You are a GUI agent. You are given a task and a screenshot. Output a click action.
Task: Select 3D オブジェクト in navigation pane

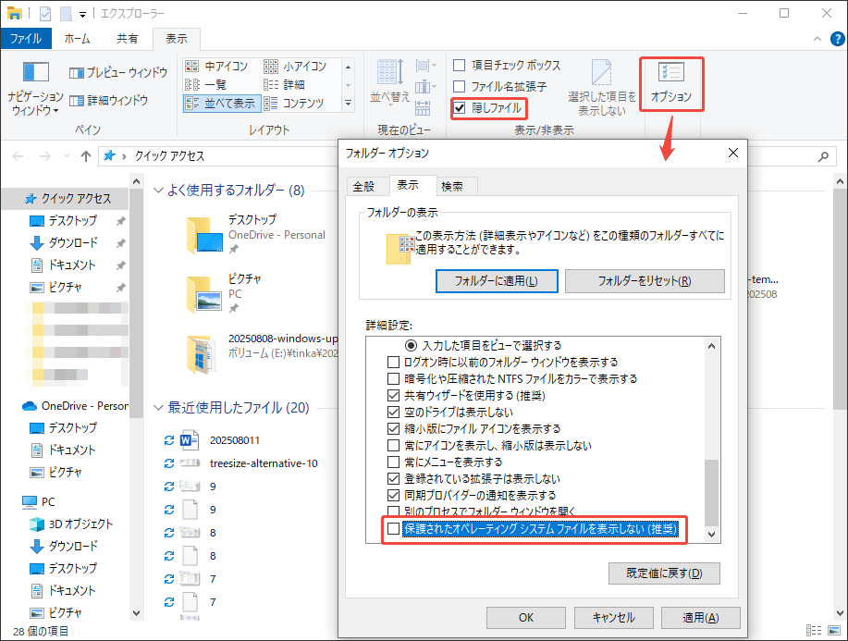point(80,524)
